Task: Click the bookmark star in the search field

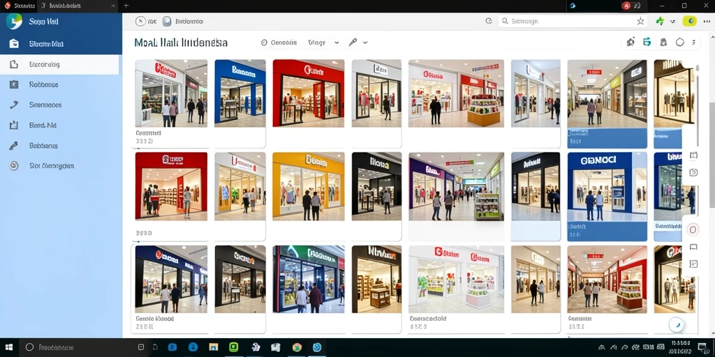Action: [x=640, y=21]
